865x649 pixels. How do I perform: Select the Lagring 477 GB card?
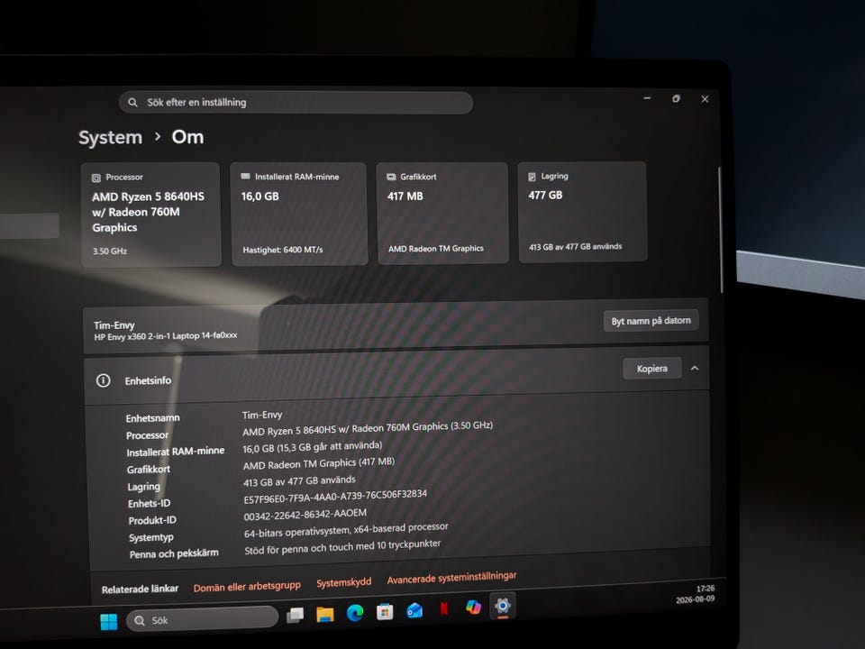[582, 212]
